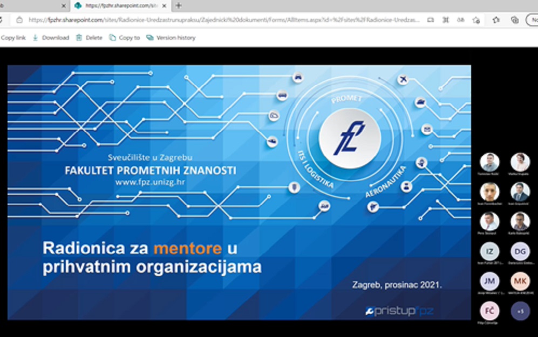538x337 pixels.
Task: Click the reader view icon in address bar
Action: pyautogui.click(x=430, y=20)
